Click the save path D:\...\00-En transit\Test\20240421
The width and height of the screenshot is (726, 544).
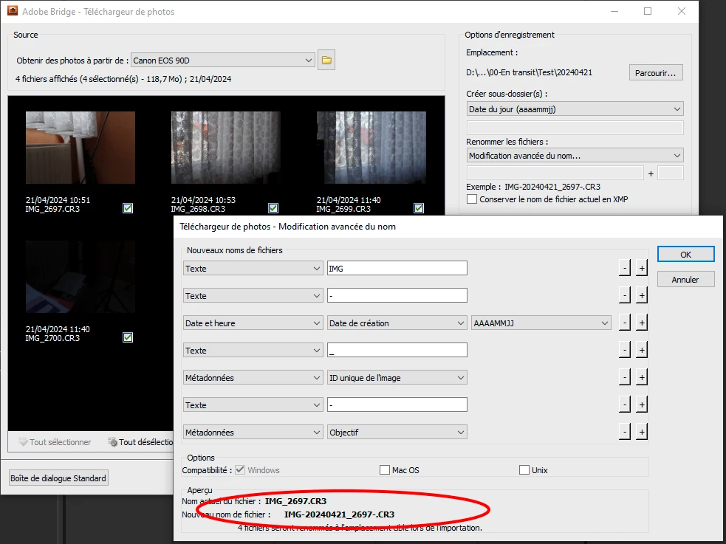pyautogui.click(x=530, y=72)
